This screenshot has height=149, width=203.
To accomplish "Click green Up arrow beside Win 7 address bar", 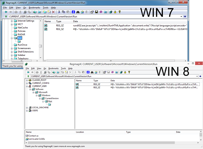I will (6, 17).
